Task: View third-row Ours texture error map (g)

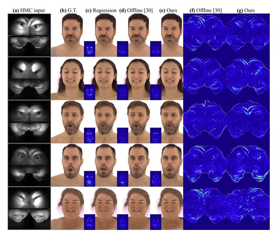Action: (248, 122)
